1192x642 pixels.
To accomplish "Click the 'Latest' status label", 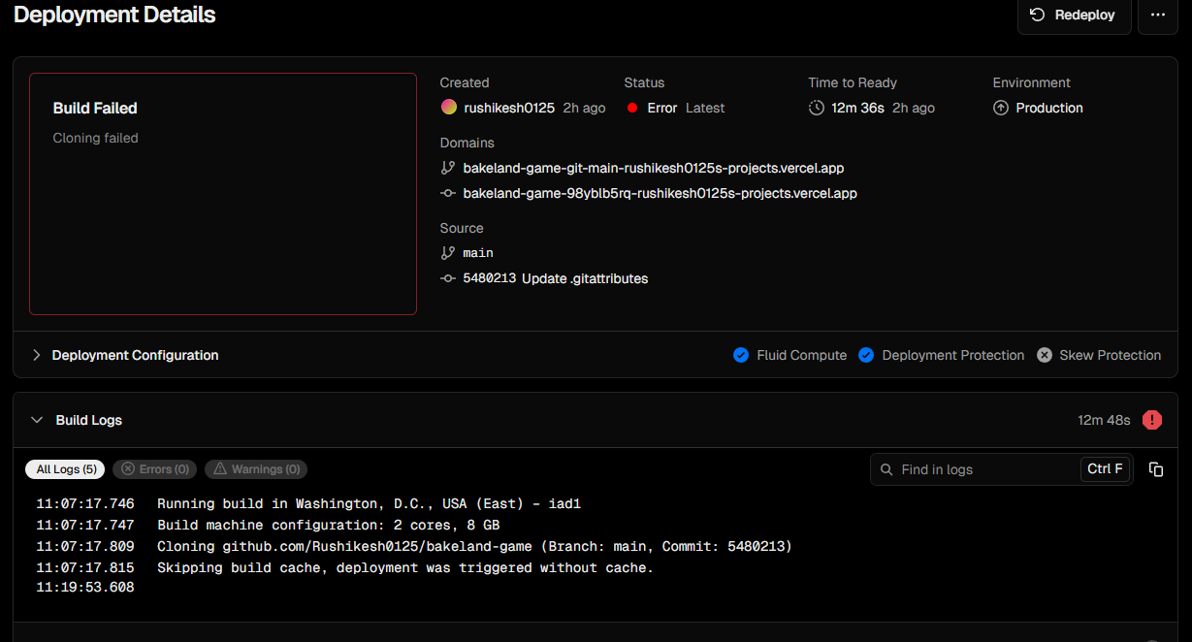I will point(705,108).
